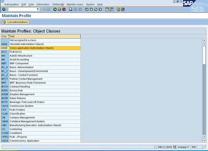Open the Help question mark icon
This screenshot has width=208, height=151.
pos(118,9)
